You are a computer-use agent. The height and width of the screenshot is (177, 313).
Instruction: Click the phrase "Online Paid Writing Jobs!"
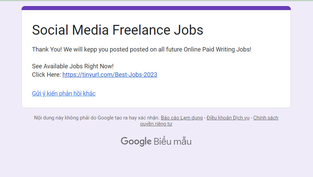click(217, 49)
